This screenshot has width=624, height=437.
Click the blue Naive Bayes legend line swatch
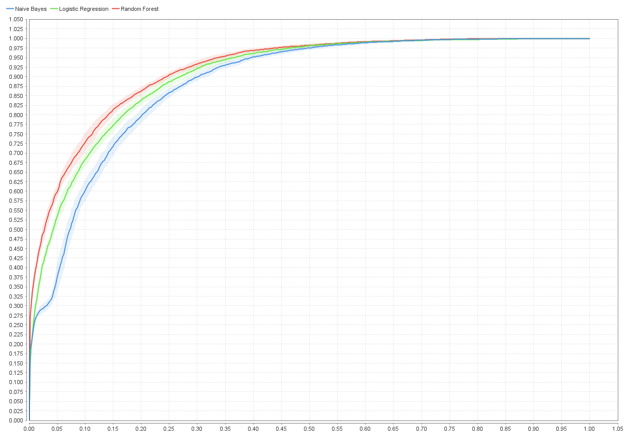10,9
